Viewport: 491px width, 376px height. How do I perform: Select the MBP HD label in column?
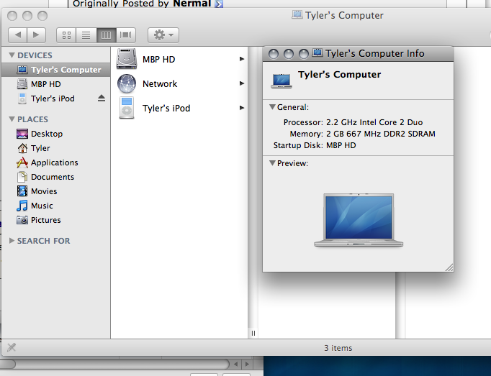point(159,59)
